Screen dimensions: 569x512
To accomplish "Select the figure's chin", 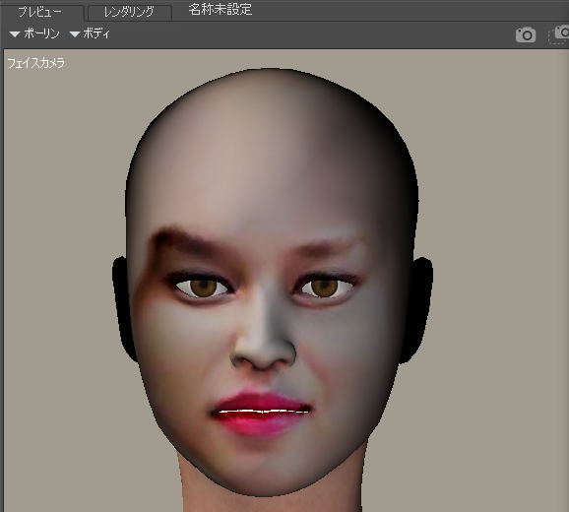I will tap(261, 468).
